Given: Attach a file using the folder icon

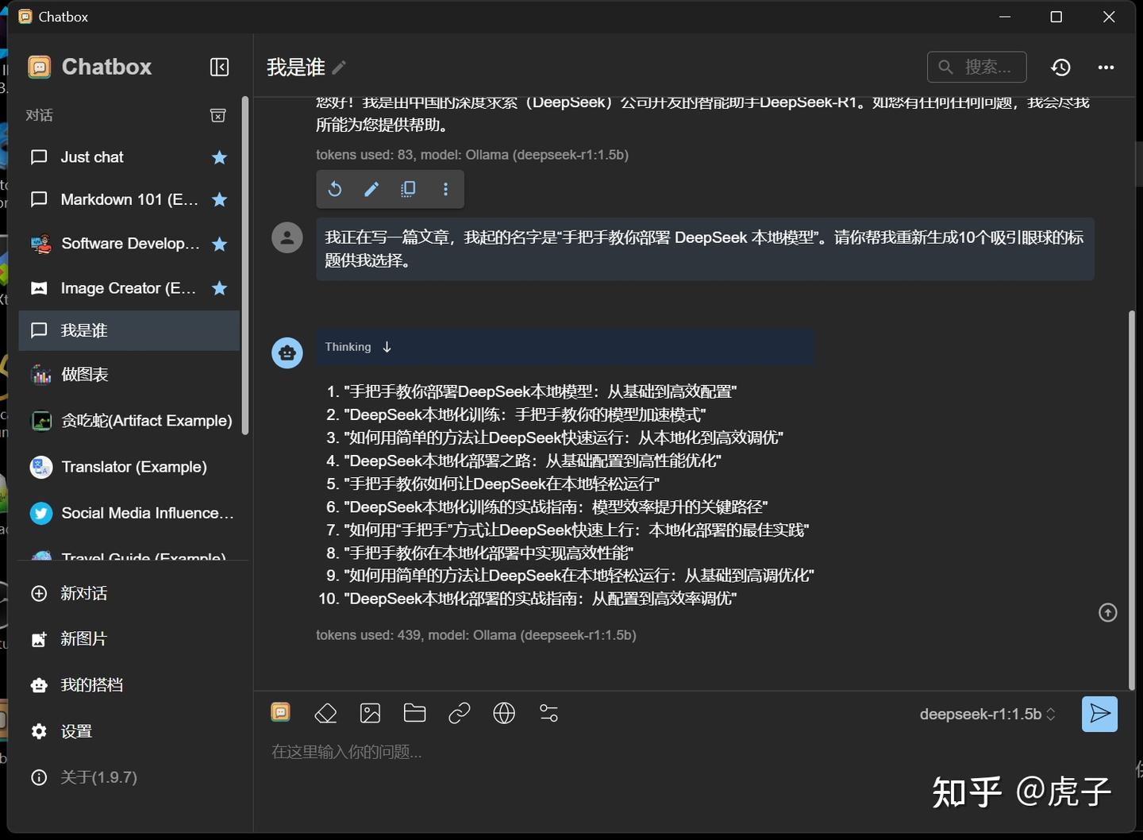Looking at the screenshot, I should 414,713.
